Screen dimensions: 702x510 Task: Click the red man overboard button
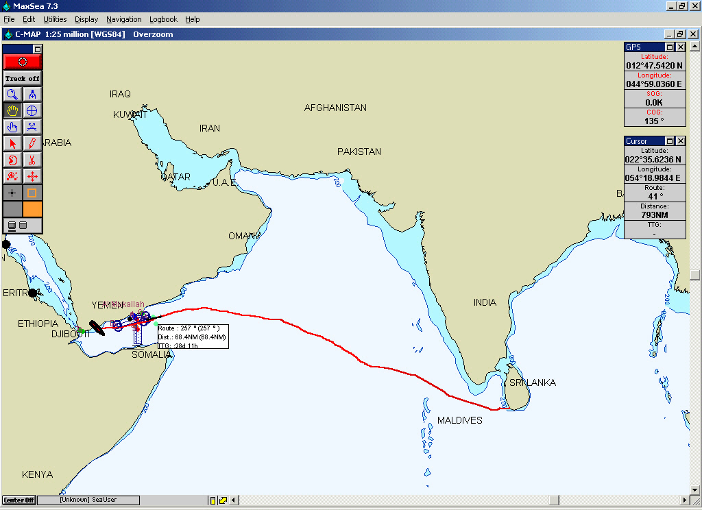point(22,62)
